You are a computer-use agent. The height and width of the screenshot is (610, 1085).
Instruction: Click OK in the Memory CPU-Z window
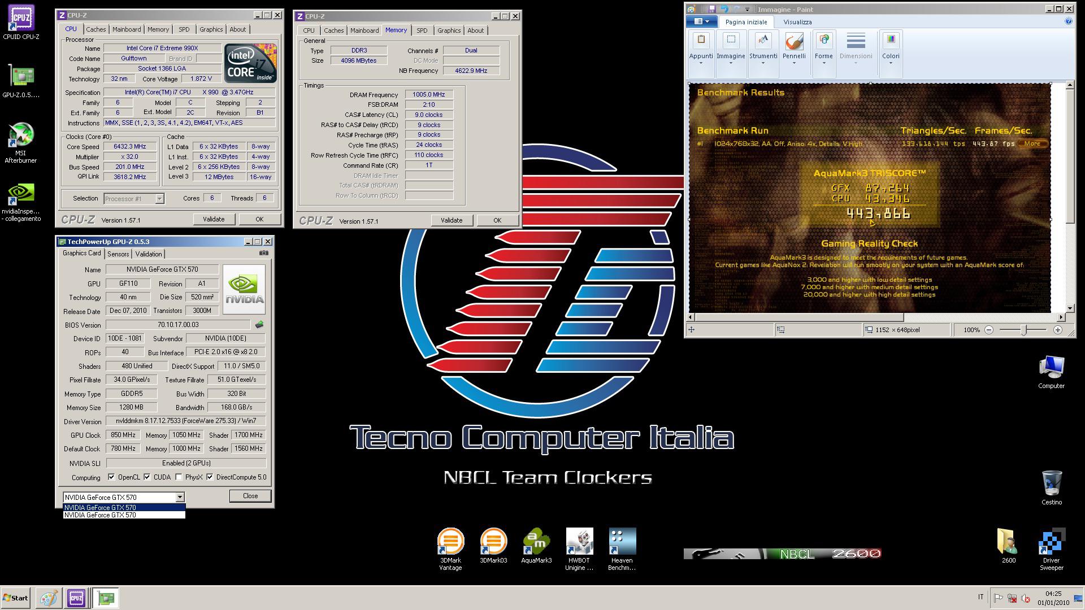pyautogui.click(x=497, y=220)
